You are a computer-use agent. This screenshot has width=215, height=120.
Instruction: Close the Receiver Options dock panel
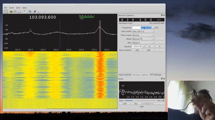point(164,15)
